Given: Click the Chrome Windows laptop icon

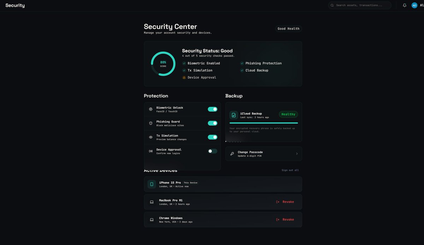Looking at the screenshot, I should click(x=152, y=220).
